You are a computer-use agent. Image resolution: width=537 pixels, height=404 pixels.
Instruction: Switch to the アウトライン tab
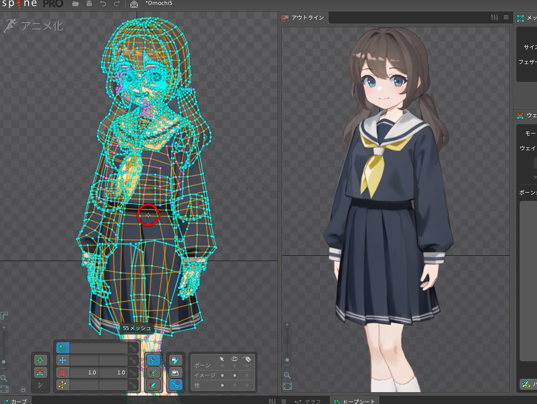tap(303, 18)
